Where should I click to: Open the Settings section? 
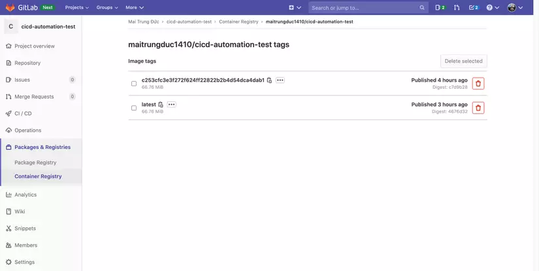(24, 262)
